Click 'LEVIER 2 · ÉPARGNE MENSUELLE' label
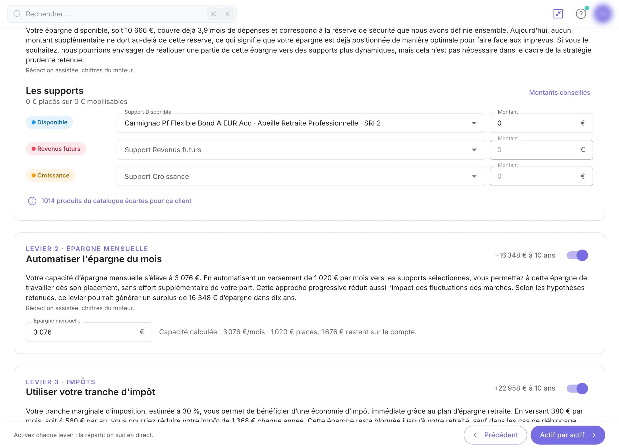 87,249
